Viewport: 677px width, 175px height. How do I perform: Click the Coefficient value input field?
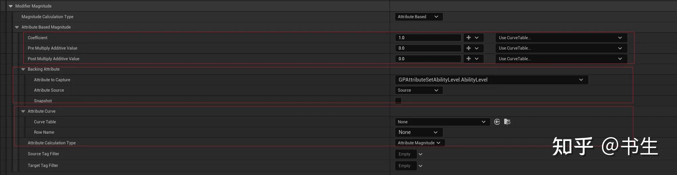pyautogui.click(x=428, y=38)
